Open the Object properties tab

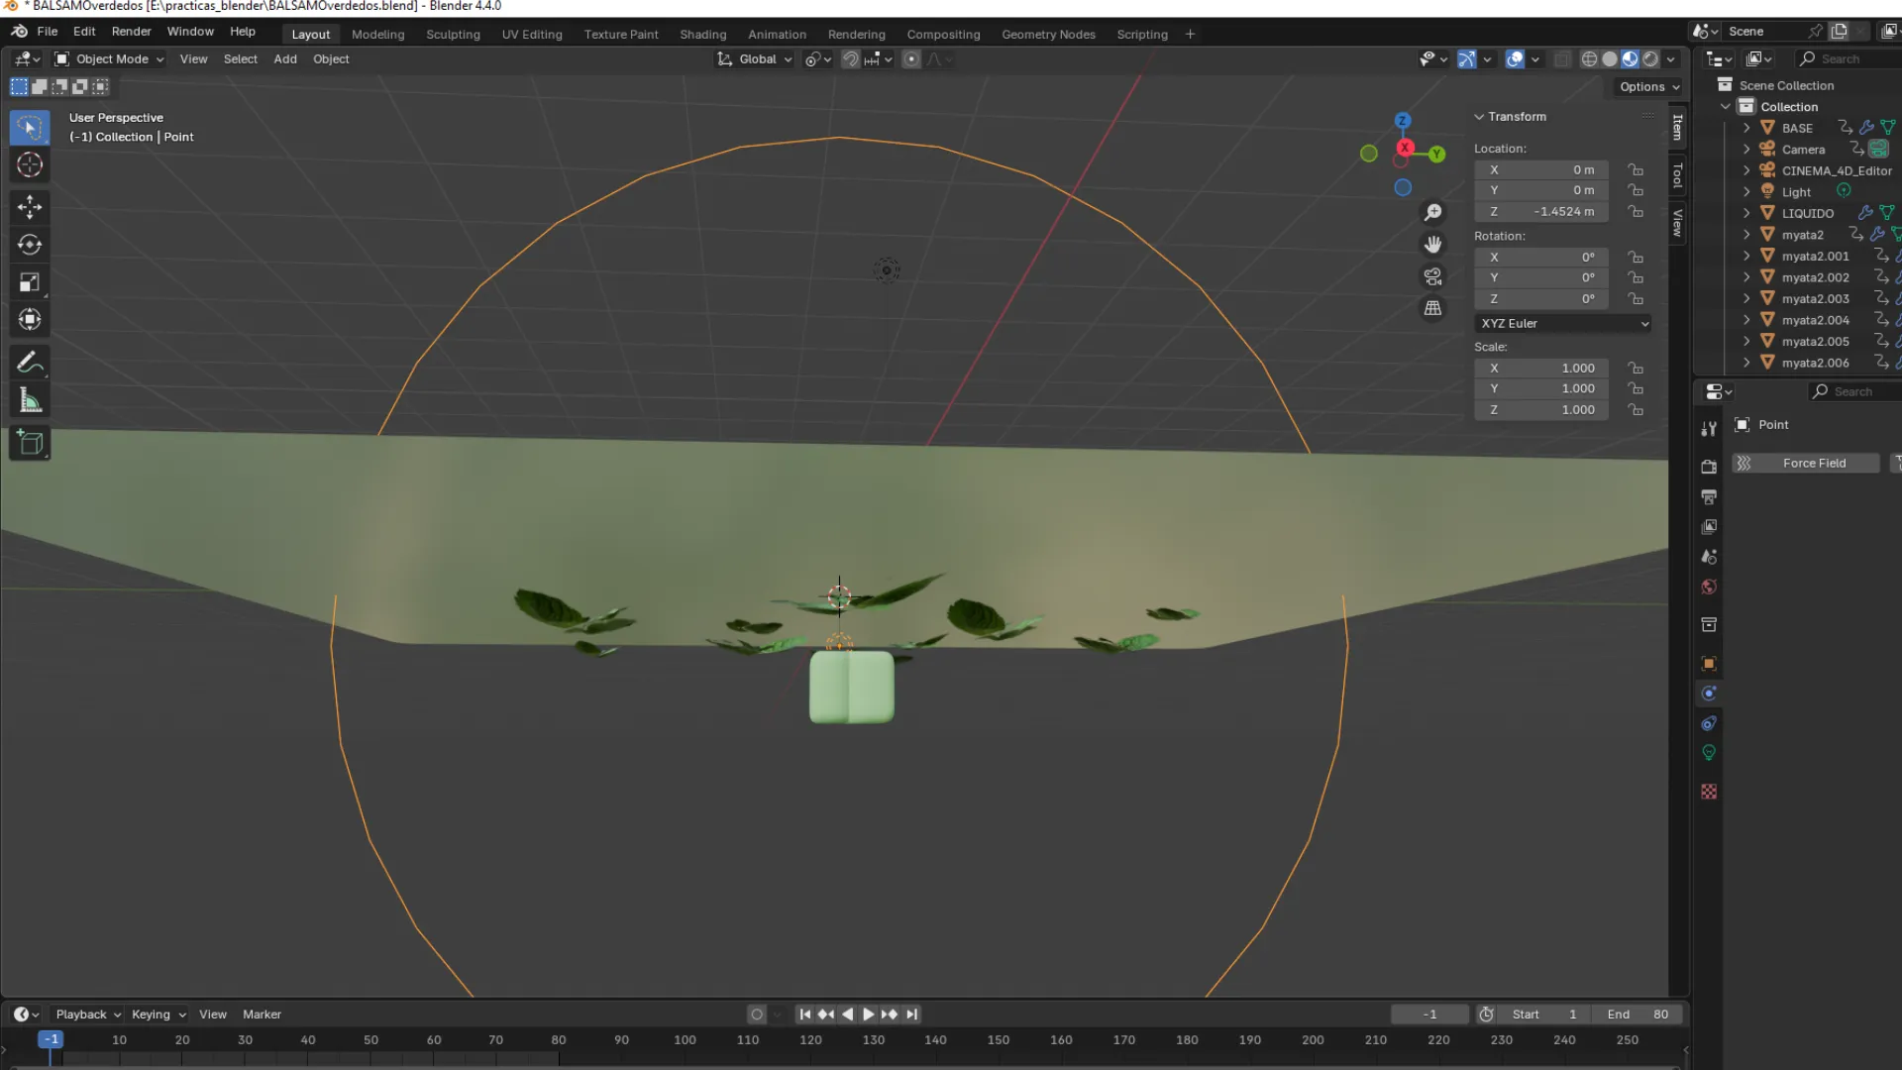click(x=1709, y=664)
